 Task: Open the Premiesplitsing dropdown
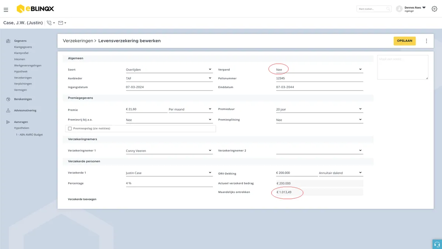319,120
